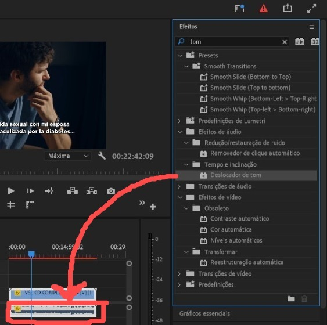
Task: Click the new custom bin folder icon
Action: (x=291, y=299)
